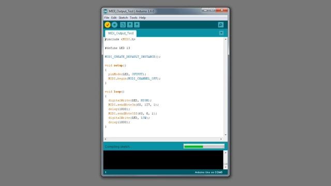331x186 pixels.
Task: Click the Upload arrow button
Action: (x=114, y=25)
